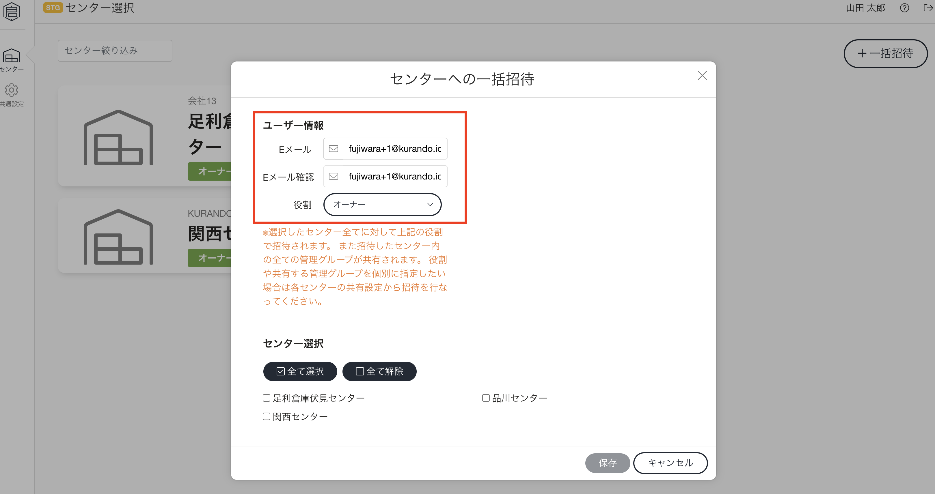Viewport: 935px width, 494px height.
Task: Click the ユーザー情報 heading
Action: pos(293,126)
